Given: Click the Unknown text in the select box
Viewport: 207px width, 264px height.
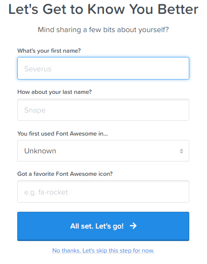Looking at the screenshot, I should tap(40, 151).
